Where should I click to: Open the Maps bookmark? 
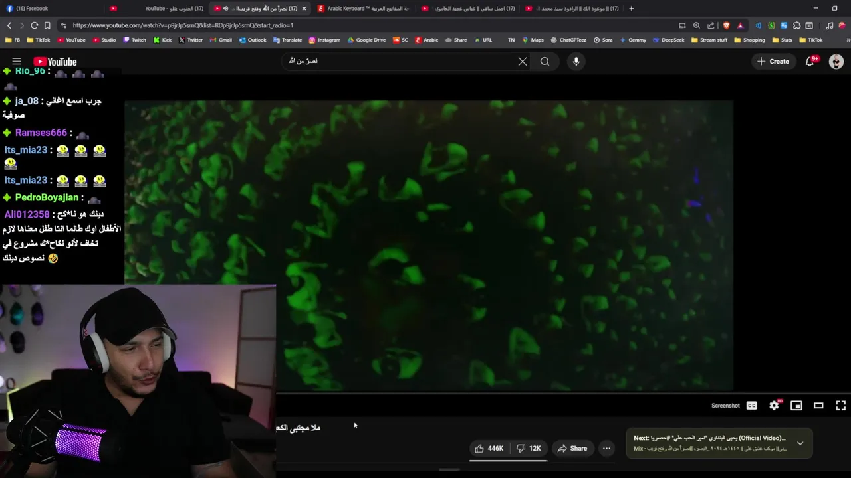click(533, 40)
